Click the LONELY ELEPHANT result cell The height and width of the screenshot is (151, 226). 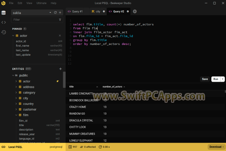tap(81, 140)
